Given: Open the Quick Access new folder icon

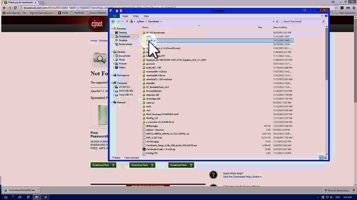Looking at the screenshot, I should pos(121,11).
